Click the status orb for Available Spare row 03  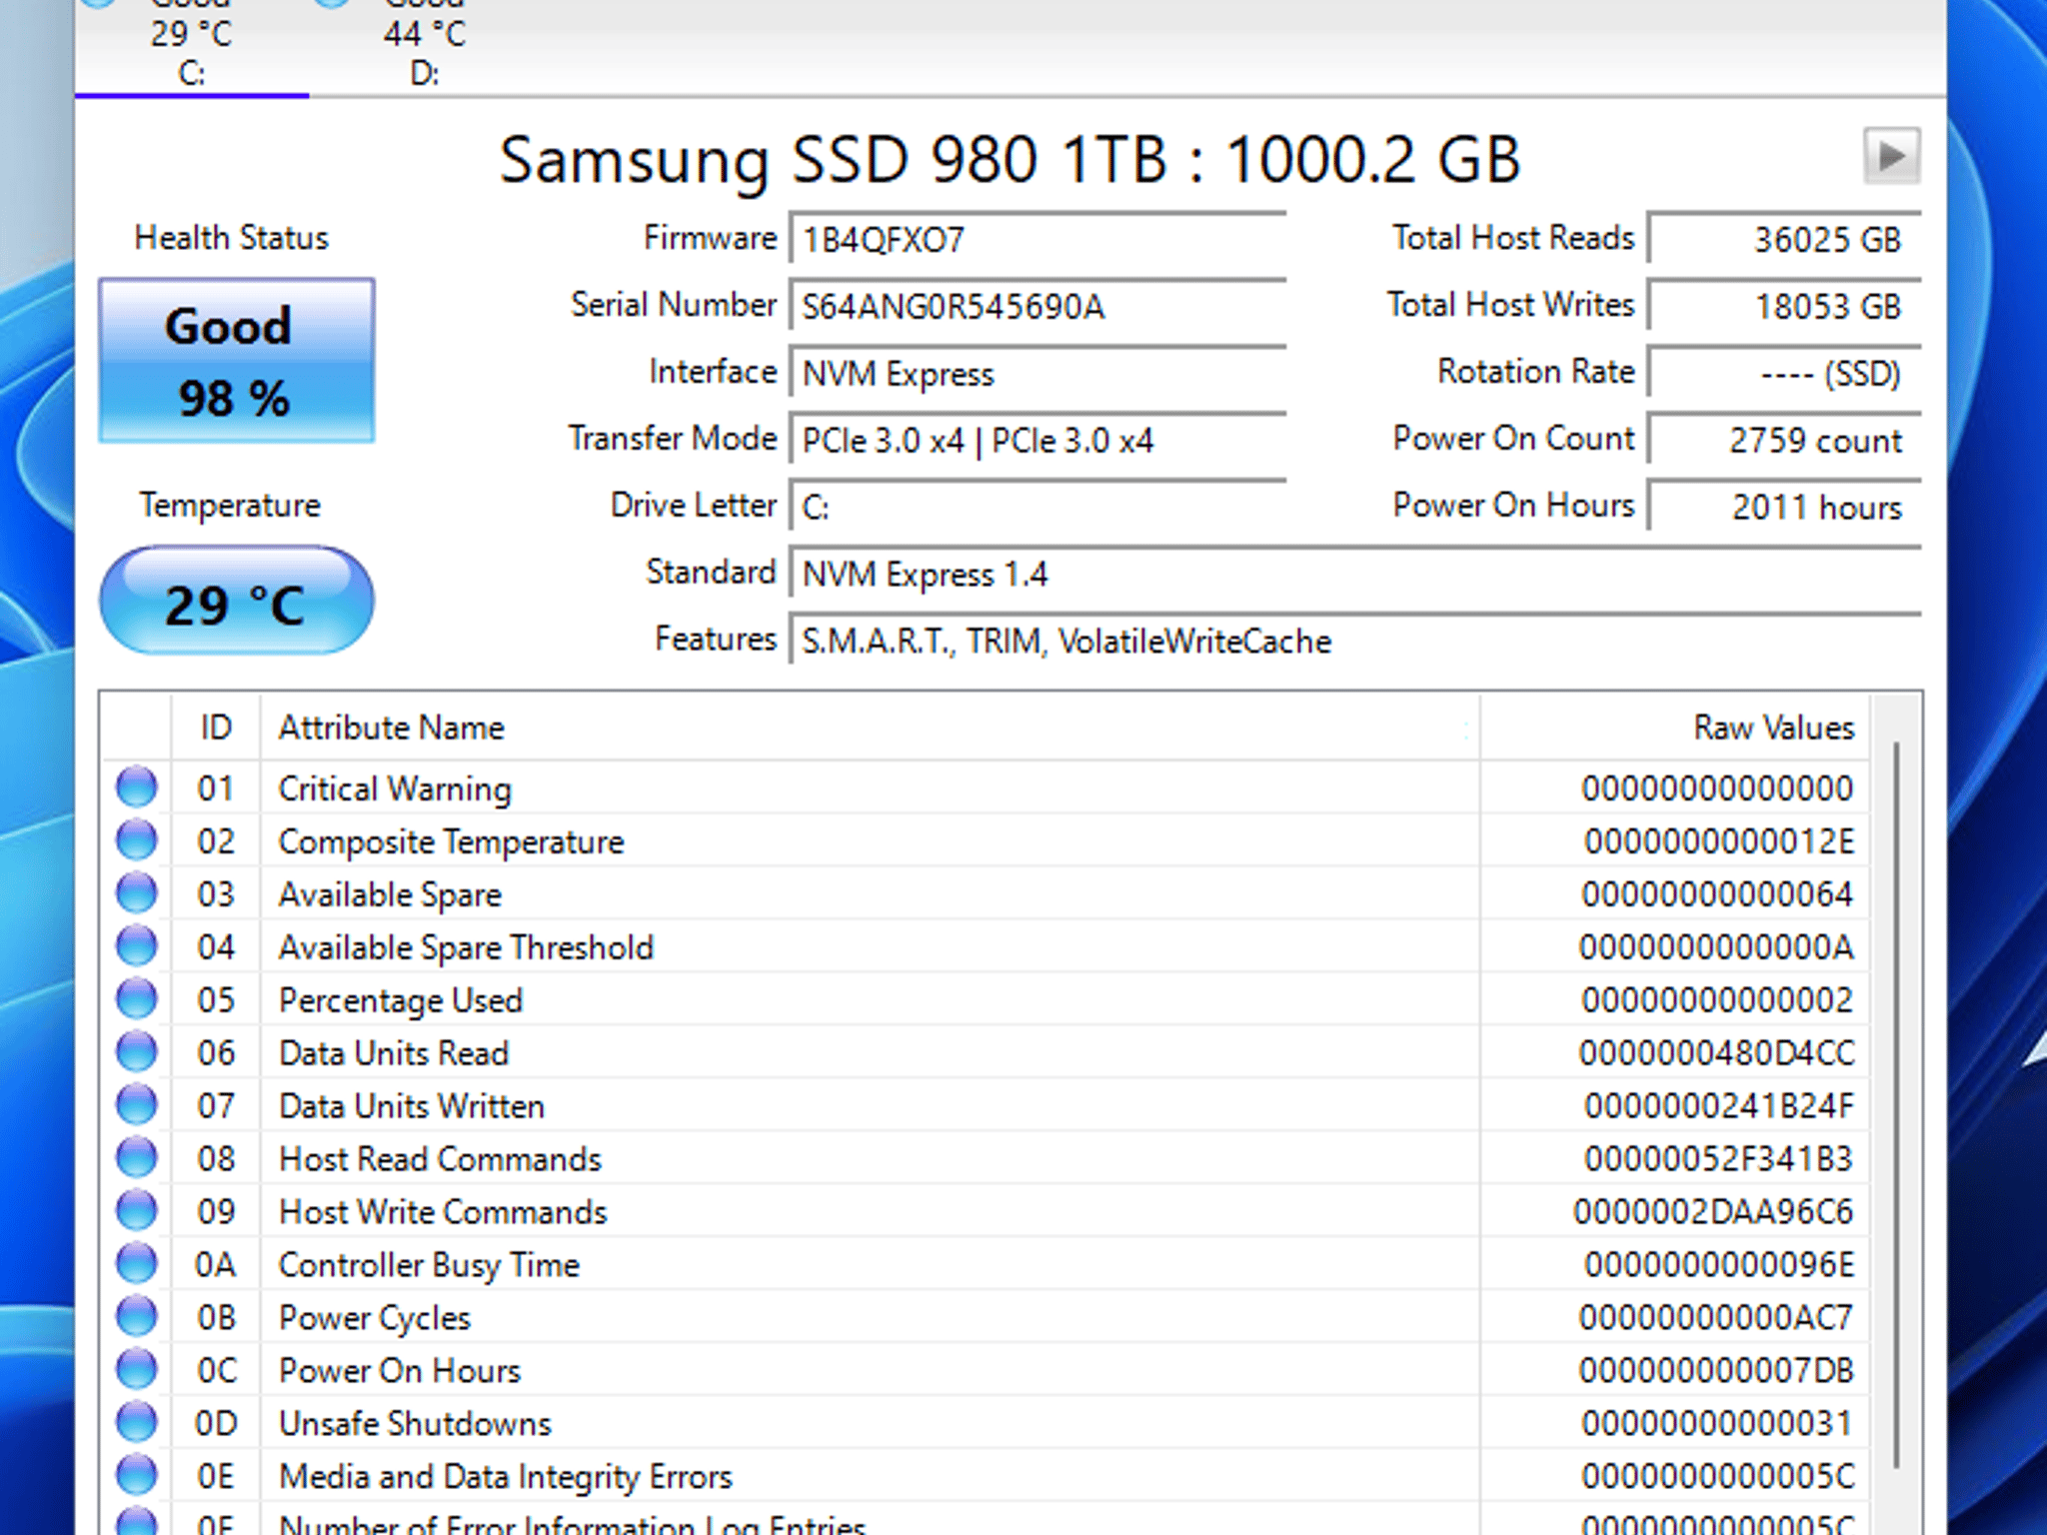(x=137, y=893)
